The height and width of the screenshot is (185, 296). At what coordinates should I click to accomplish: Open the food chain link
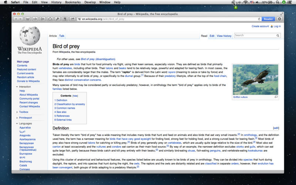click(220, 76)
